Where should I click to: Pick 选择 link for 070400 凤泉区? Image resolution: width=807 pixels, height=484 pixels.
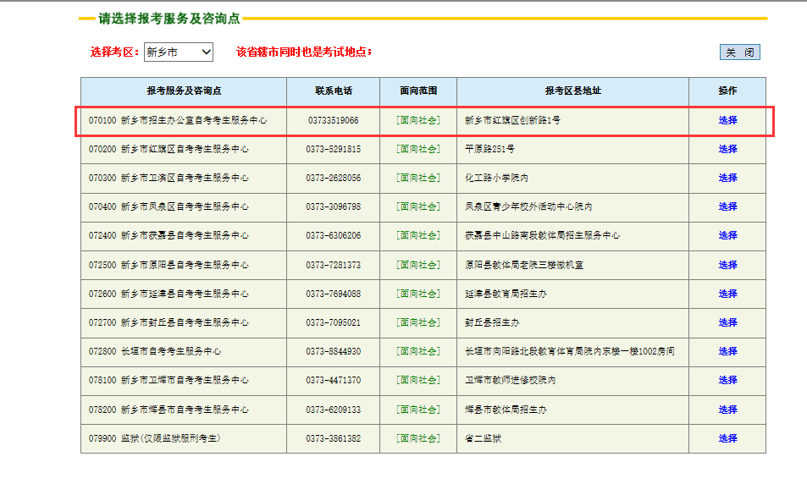(727, 206)
